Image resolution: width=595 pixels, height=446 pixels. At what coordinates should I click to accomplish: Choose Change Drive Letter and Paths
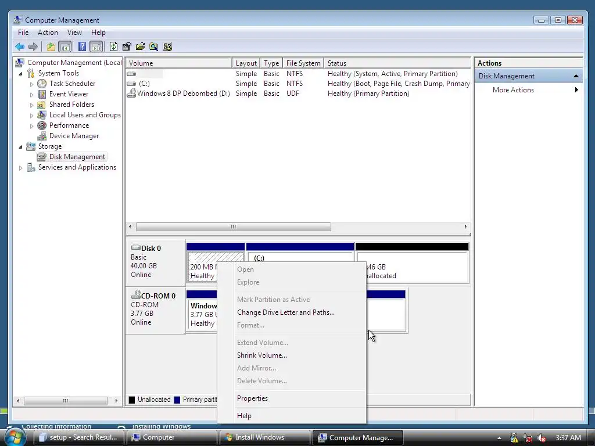(286, 312)
